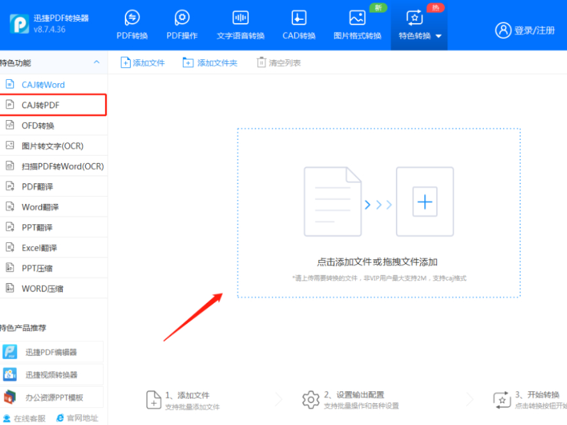Click the PPT压缩 icon
The height and width of the screenshot is (425, 567).
pos(10,268)
